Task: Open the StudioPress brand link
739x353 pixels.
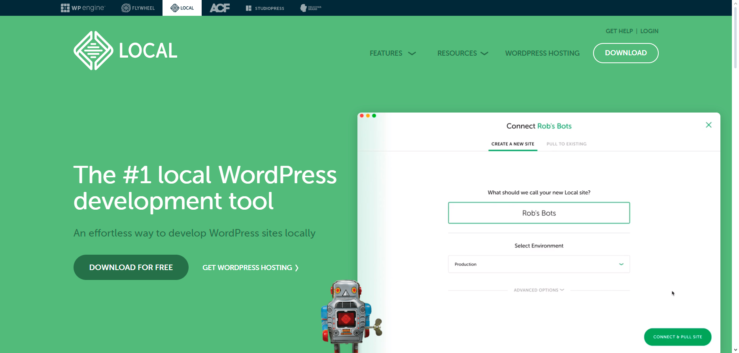Action: [x=265, y=8]
